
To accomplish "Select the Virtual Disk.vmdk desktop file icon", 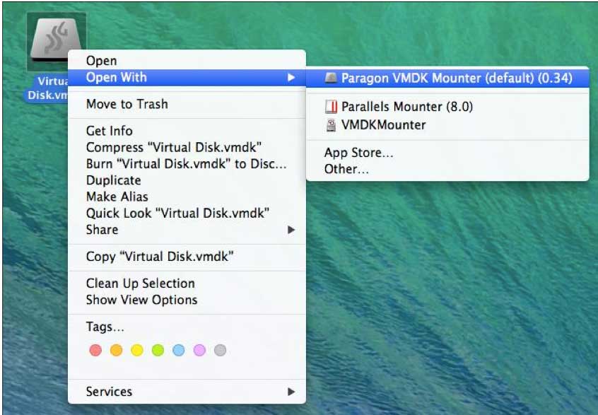I will click(x=56, y=41).
